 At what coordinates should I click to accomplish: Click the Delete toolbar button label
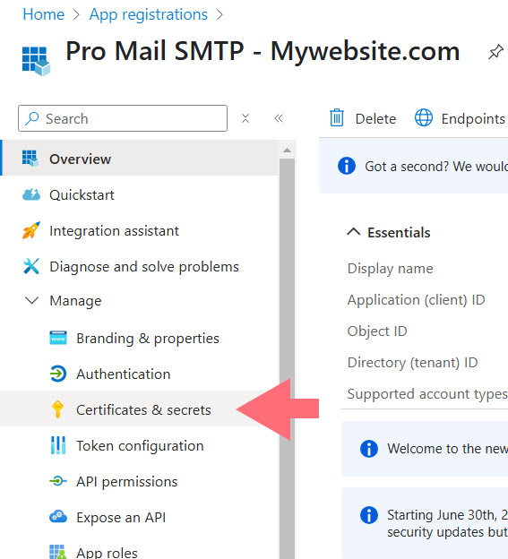(375, 119)
